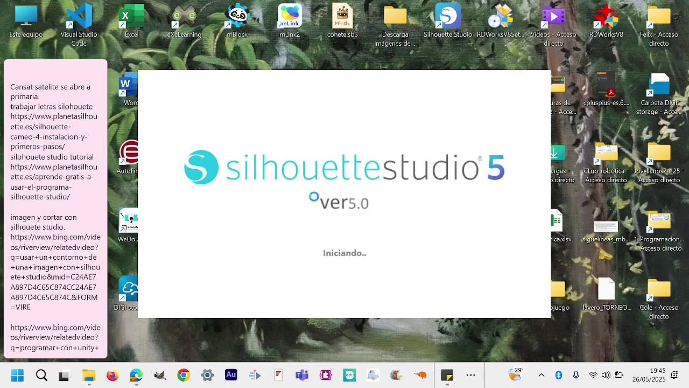Click the microphone tray icon

point(576,375)
